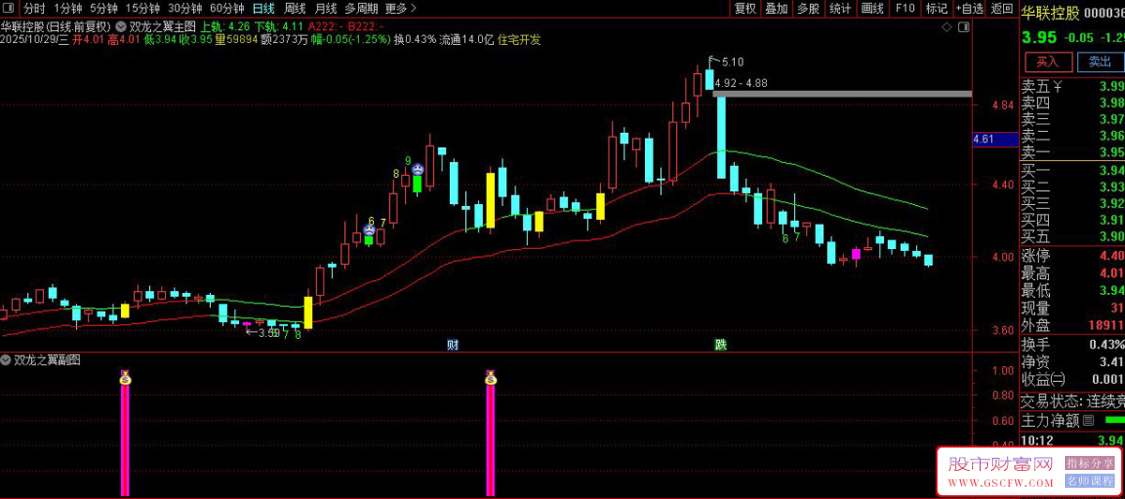Click the 收益(三) row
Viewport: 1125px width, 499px height.
(x=1072, y=379)
